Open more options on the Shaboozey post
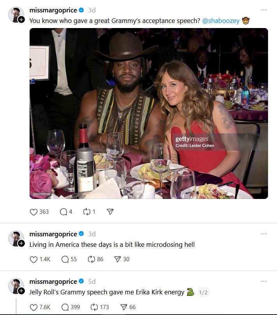Viewport: 277px width, 315px height. (264, 10)
